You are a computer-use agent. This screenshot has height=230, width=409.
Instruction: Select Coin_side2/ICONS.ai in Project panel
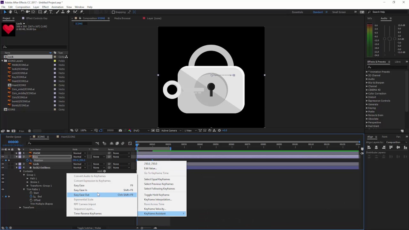[x=24, y=89]
